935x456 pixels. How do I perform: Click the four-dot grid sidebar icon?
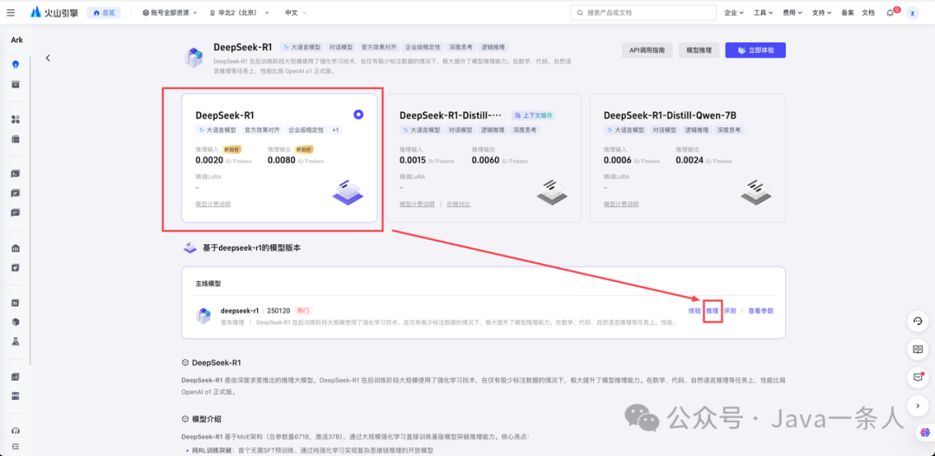point(16,119)
